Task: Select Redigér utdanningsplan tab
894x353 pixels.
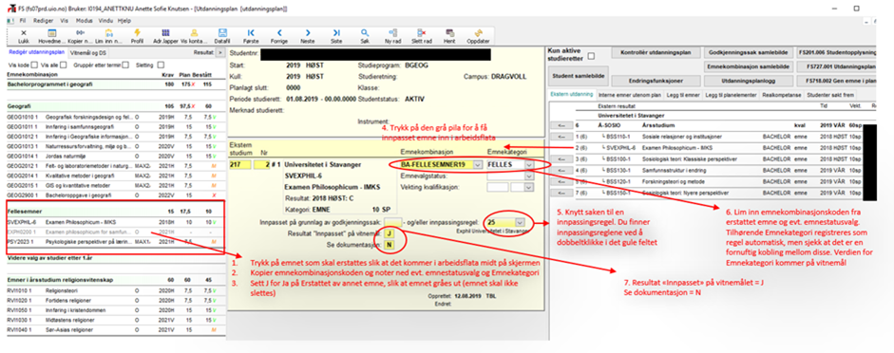Action: click(37, 52)
